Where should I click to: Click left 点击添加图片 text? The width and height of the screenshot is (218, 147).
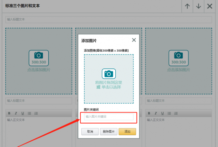point(39,70)
